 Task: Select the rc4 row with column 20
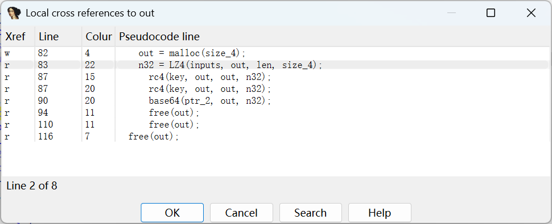click(x=275, y=88)
